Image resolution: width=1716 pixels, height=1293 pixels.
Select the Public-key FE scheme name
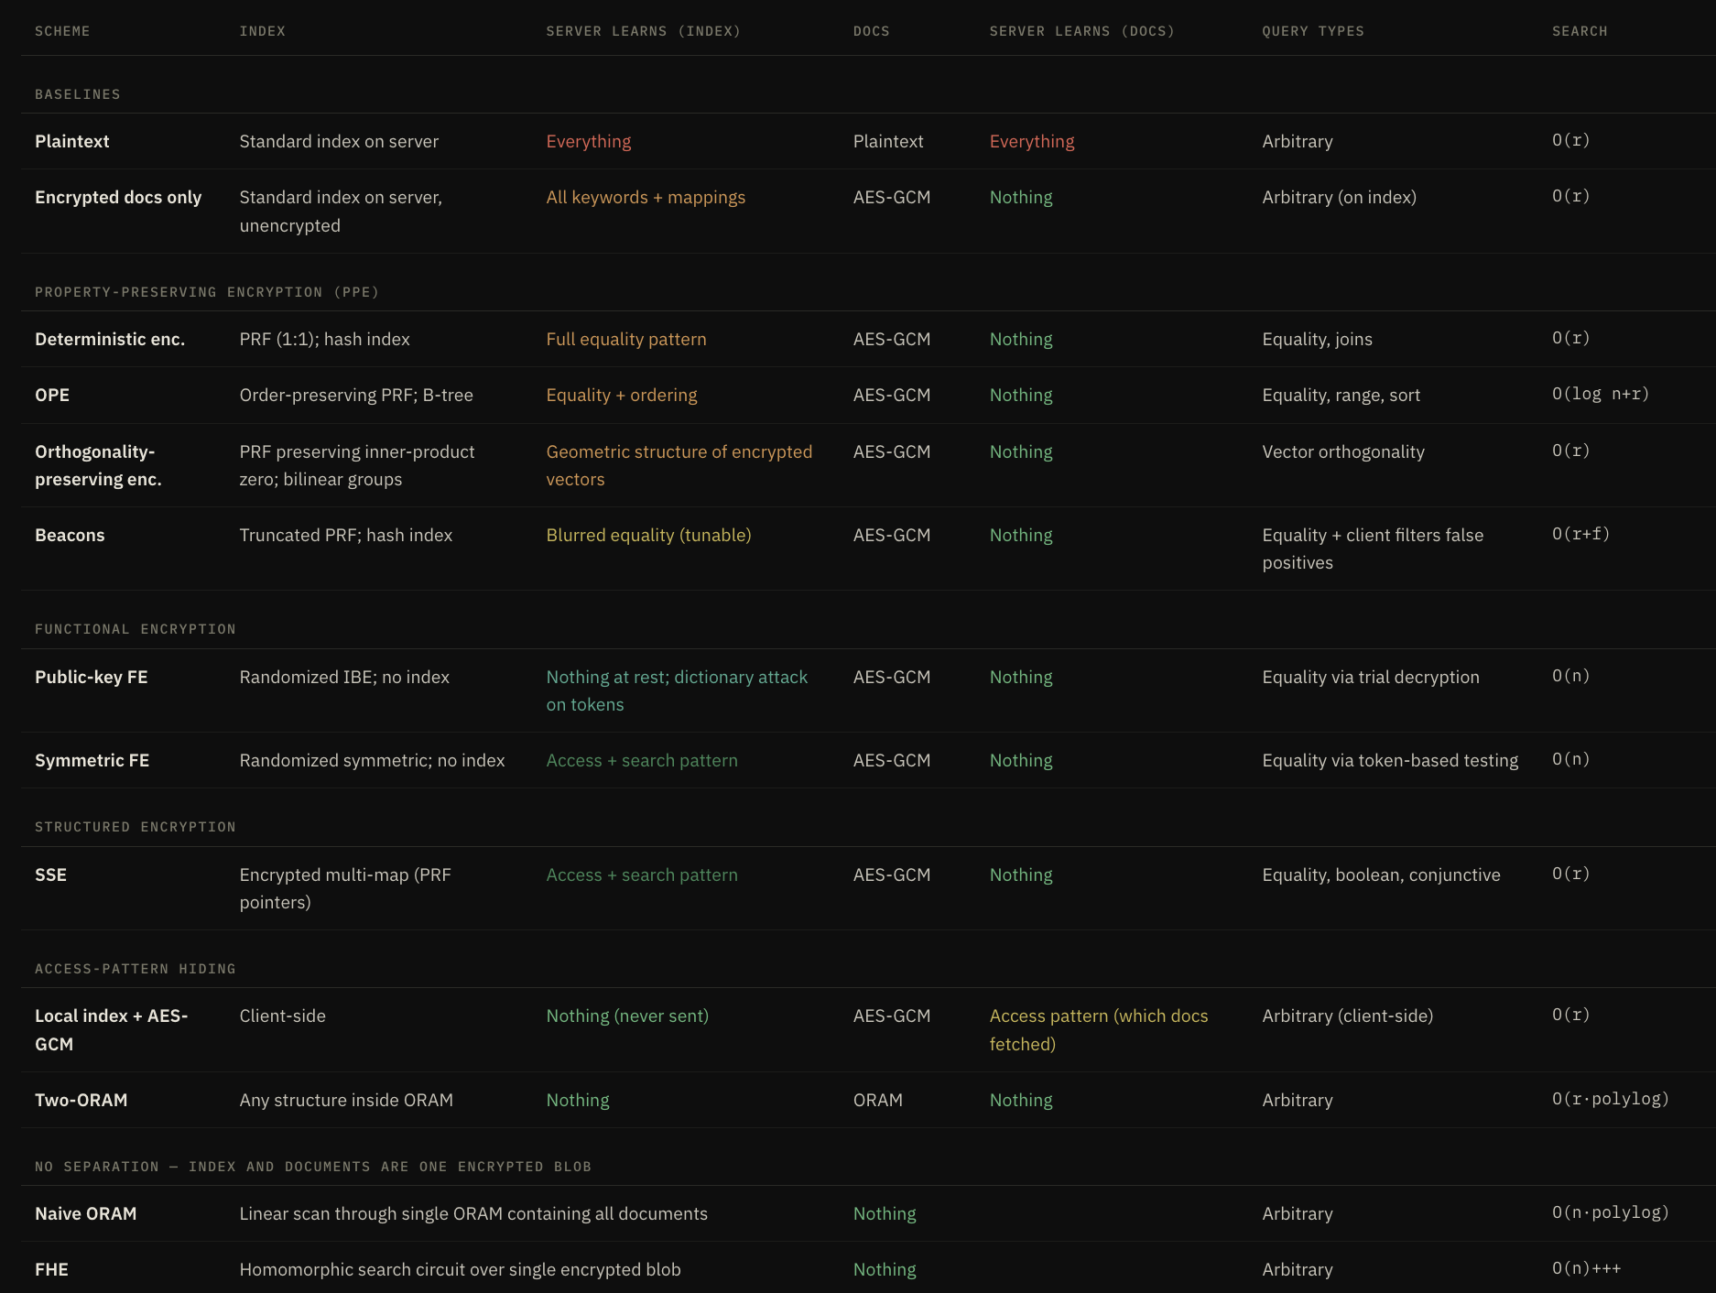(91, 677)
